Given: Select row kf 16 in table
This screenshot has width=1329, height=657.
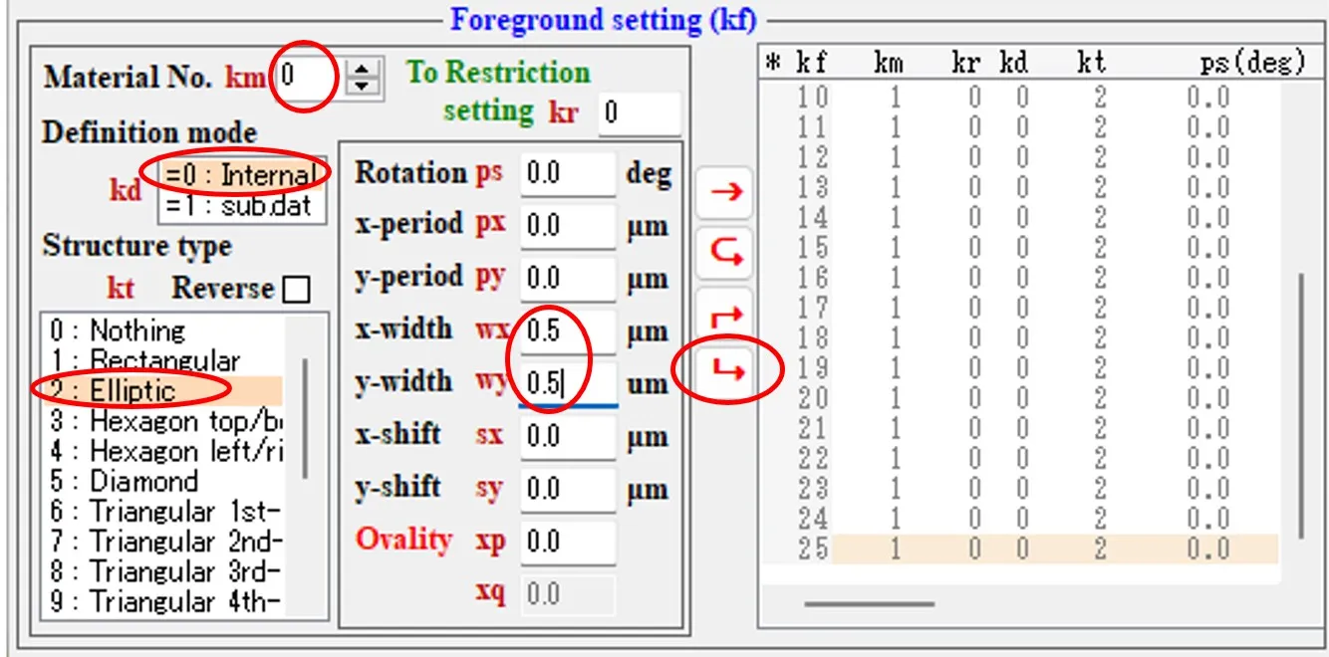Looking at the screenshot, I should [1021, 278].
